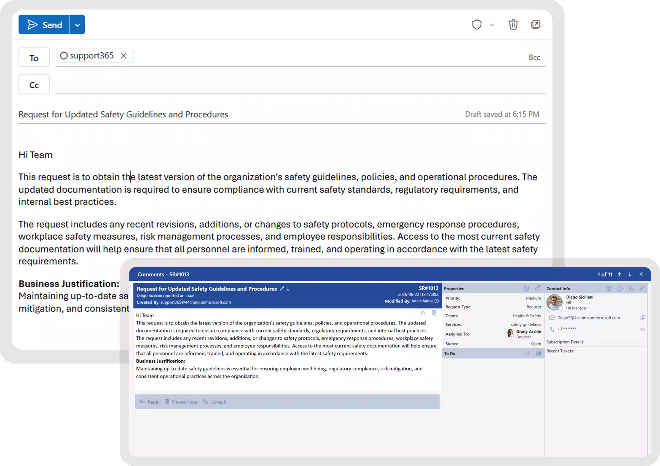Click the phone icon beside masked number
This screenshot has width=660, height=466.
coord(552,329)
